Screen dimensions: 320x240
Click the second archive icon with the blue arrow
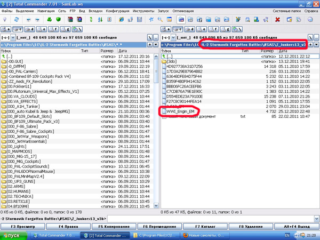(79, 20)
